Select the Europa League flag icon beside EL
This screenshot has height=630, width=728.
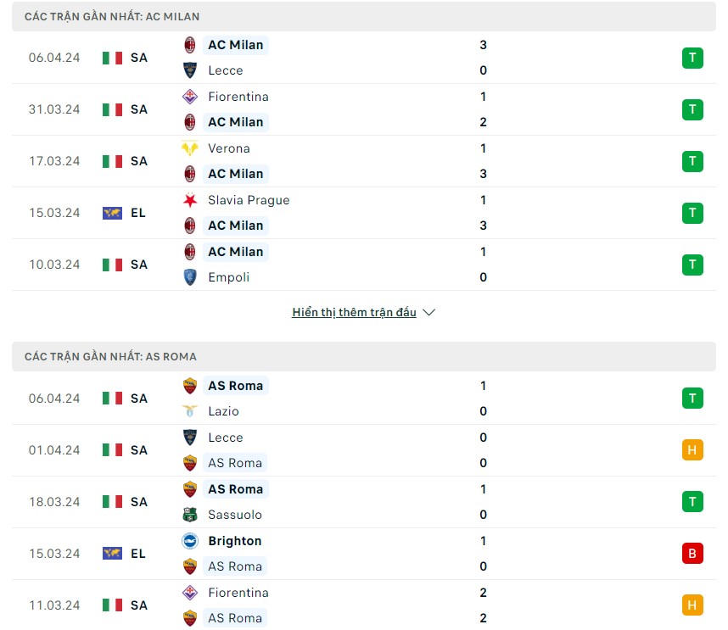coord(111,213)
